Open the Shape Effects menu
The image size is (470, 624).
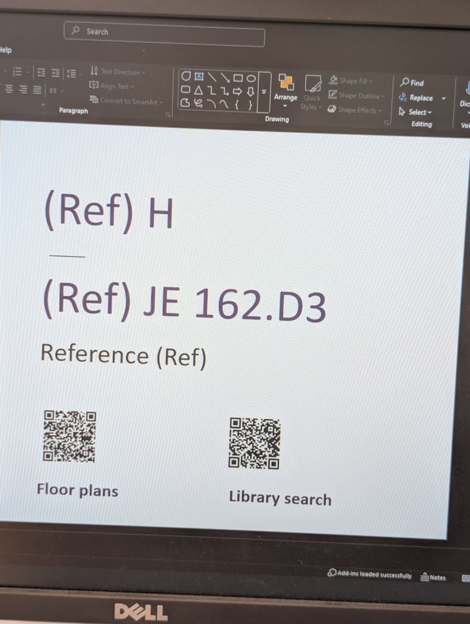point(354,109)
